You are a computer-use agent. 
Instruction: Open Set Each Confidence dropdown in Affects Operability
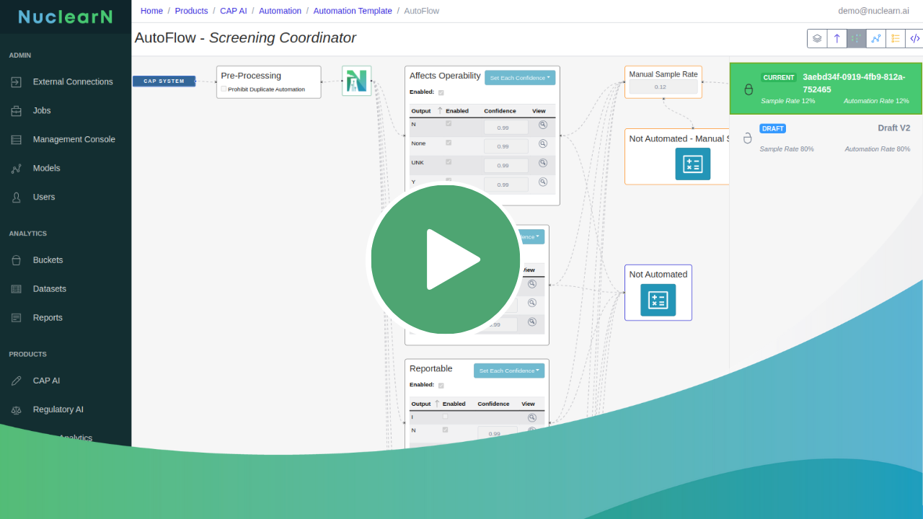520,78
